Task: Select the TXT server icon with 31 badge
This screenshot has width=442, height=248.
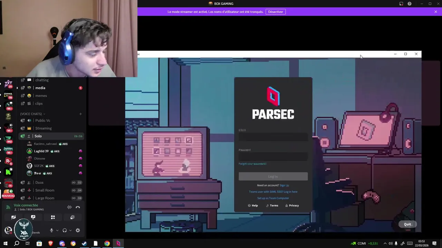Action: [8, 84]
